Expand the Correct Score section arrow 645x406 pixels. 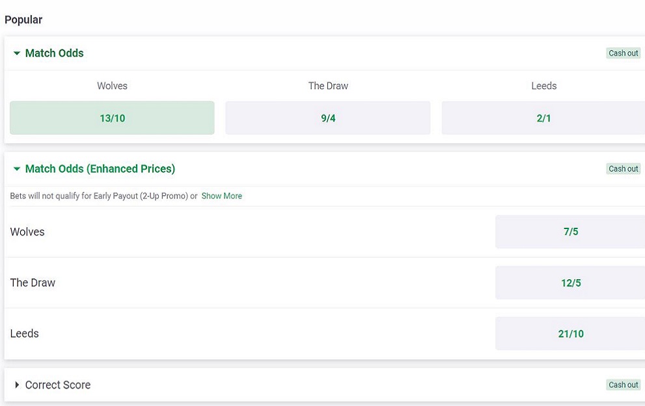(17, 385)
